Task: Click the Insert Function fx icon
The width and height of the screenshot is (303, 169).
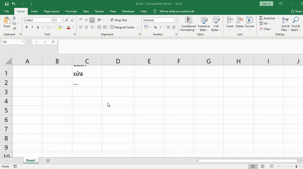Action: tap(53, 42)
